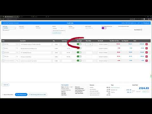Click description field of third line item

(35, 53)
